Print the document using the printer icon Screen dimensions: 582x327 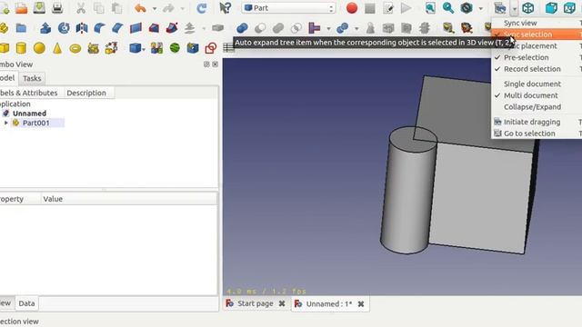point(57,8)
